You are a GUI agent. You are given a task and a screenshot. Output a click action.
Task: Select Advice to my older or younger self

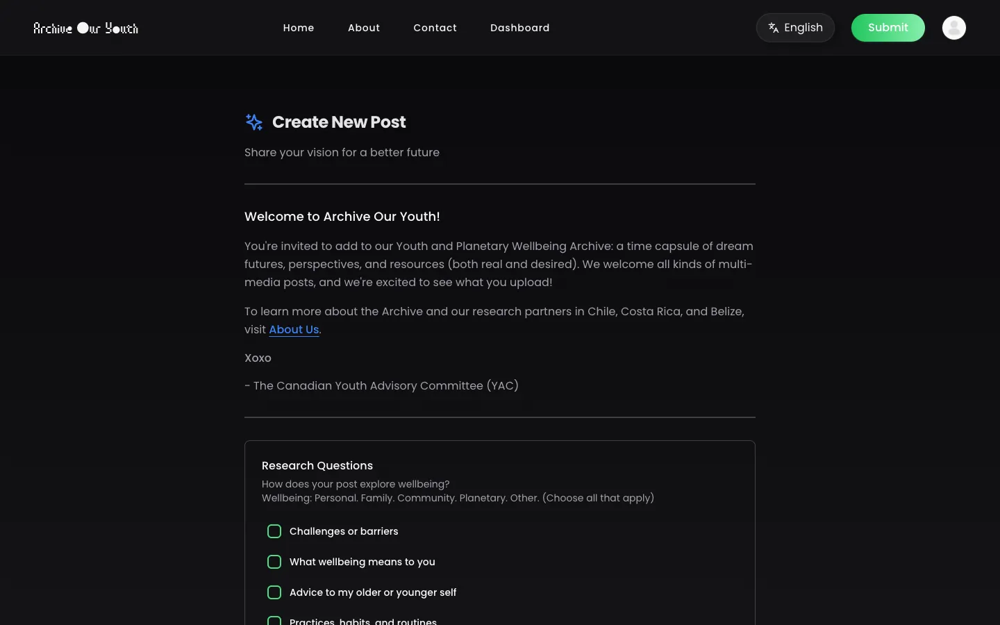[x=274, y=592]
